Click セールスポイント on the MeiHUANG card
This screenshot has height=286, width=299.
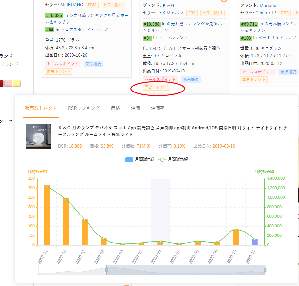tap(63, 64)
